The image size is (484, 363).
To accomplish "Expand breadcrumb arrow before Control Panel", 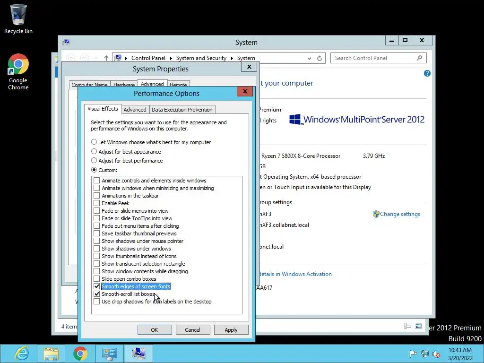I will [126, 58].
